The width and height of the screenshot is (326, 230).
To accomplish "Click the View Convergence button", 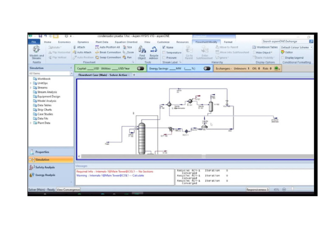I will (x=68, y=190).
